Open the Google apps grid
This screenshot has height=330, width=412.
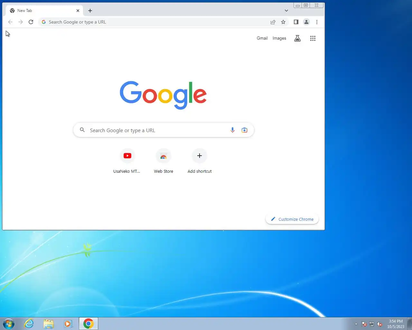pos(313,38)
